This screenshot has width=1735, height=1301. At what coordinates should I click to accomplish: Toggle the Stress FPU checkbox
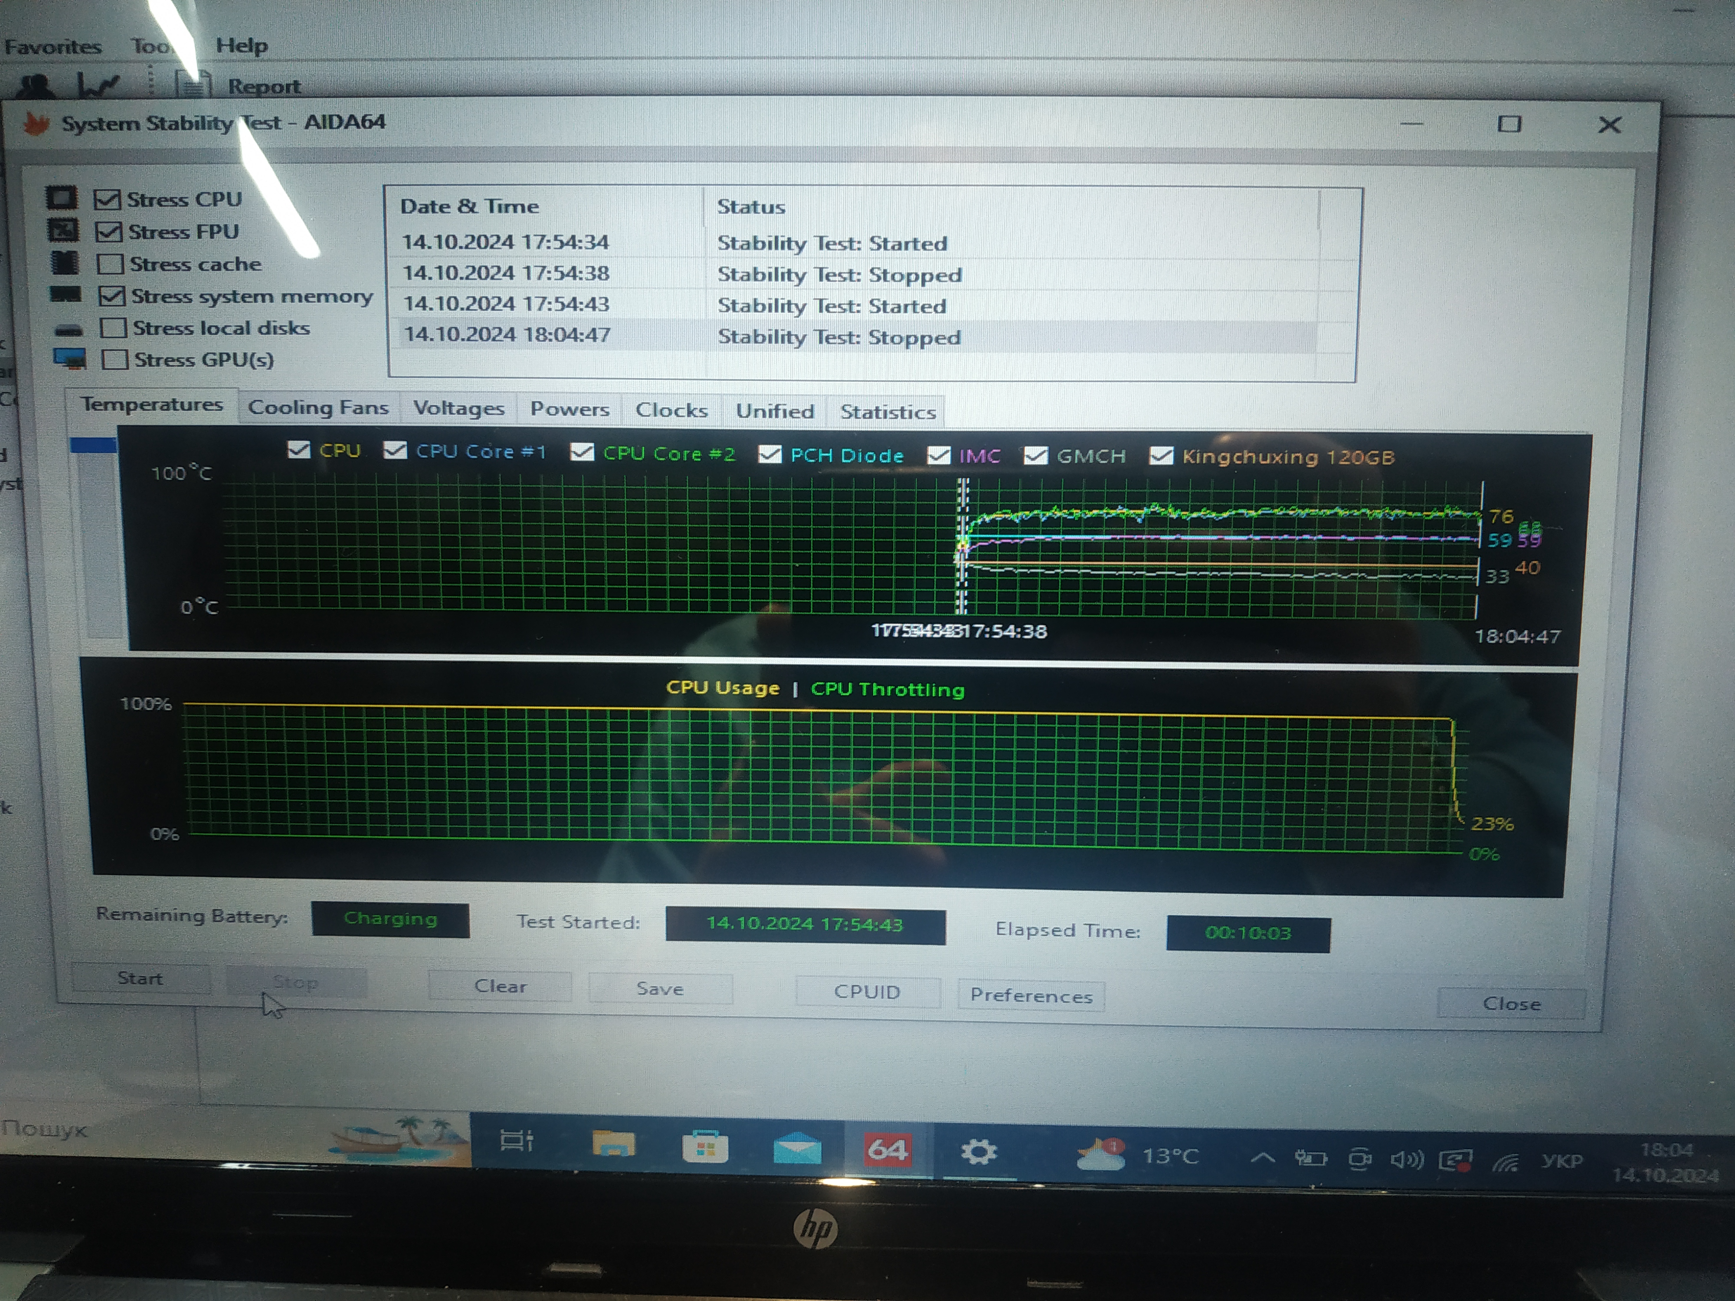point(108,231)
